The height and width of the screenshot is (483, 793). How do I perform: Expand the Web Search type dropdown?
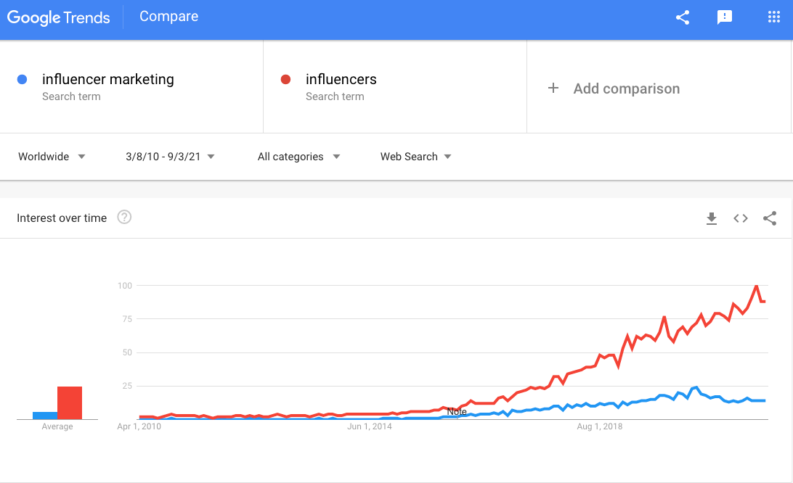415,157
